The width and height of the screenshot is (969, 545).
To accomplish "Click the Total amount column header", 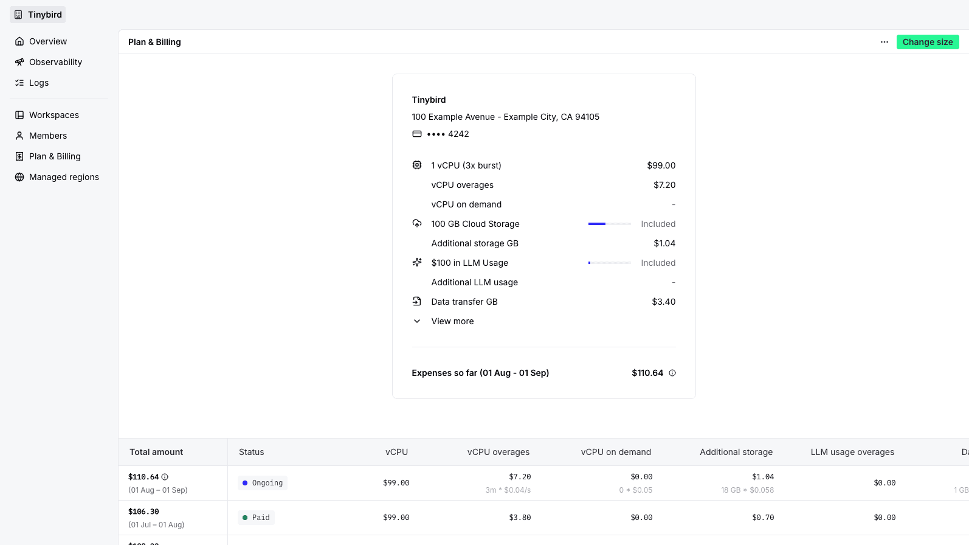I will coord(156,452).
